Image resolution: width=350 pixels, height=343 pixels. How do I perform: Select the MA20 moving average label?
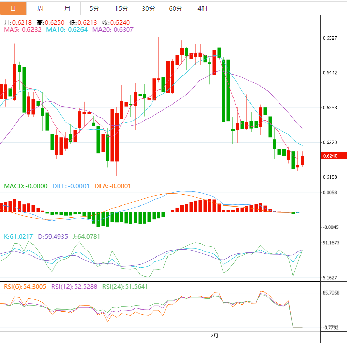tap(112, 30)
